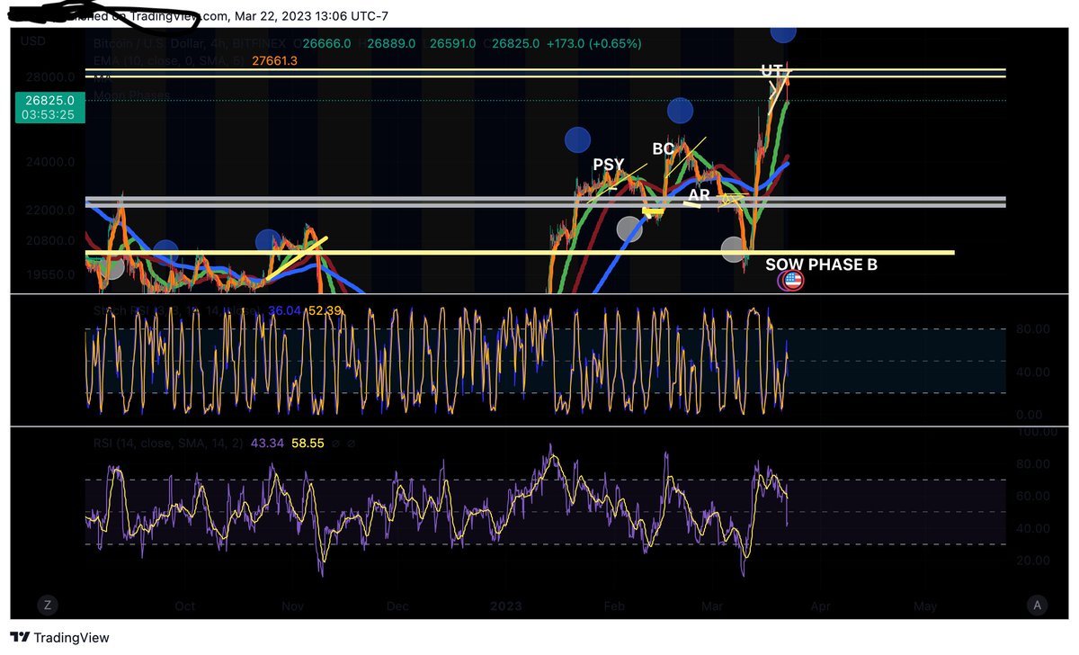Click the Apr label on time axis

coord(820,606)
